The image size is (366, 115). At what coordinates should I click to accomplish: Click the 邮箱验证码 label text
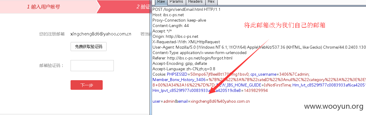click(x=52, y=65)
